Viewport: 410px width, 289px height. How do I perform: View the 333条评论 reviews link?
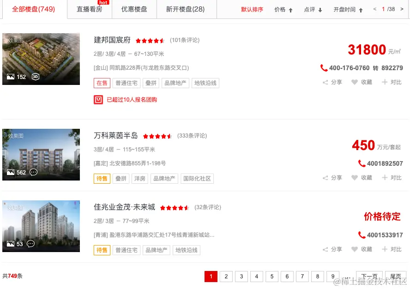[192, 136]
